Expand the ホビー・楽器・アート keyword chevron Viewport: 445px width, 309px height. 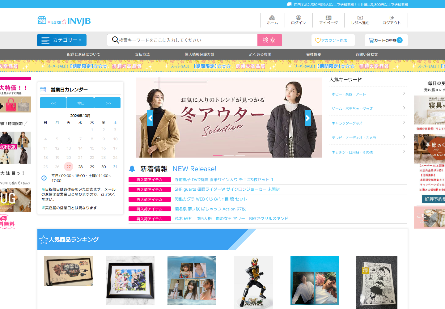[404, 93]
